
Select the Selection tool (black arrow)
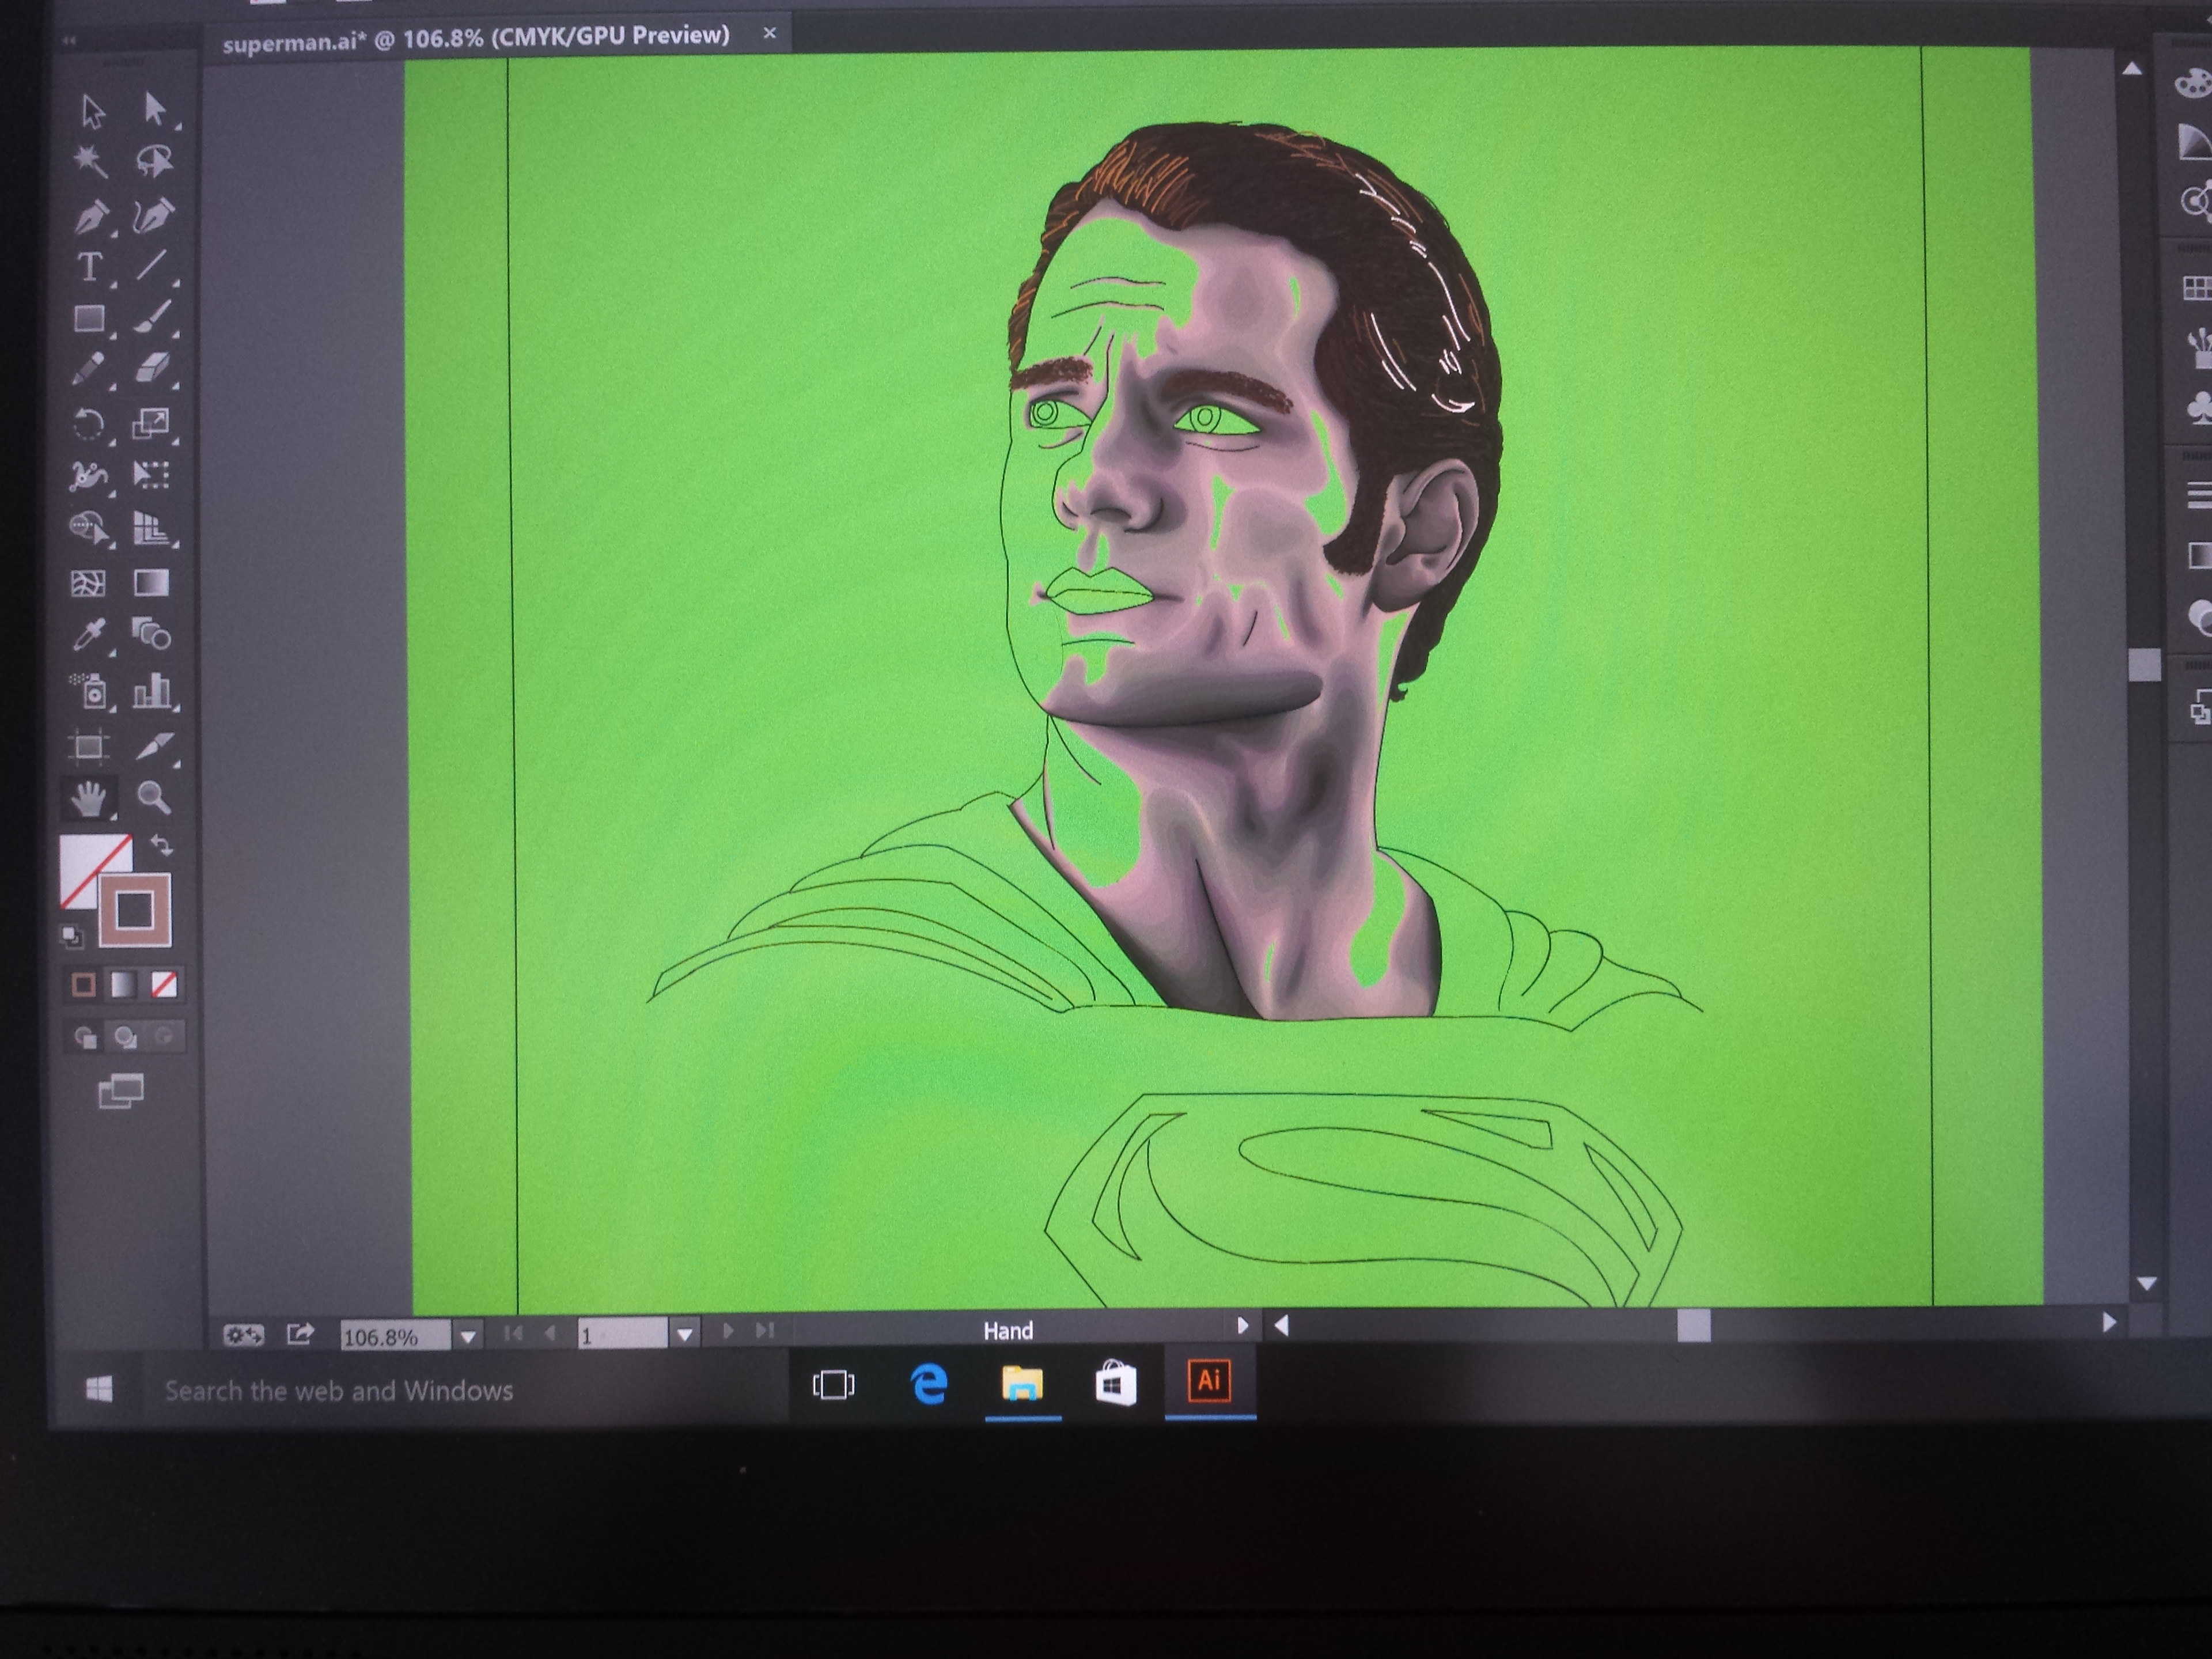[x=93, y=111]
